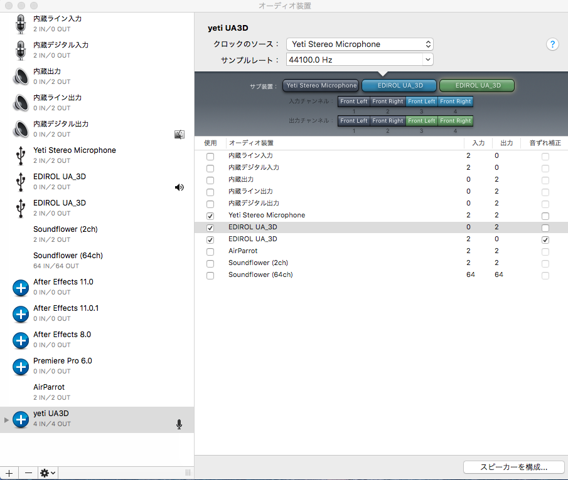Remove selected device with the minus button
This screenshot has height=480, width=568.
28,473
